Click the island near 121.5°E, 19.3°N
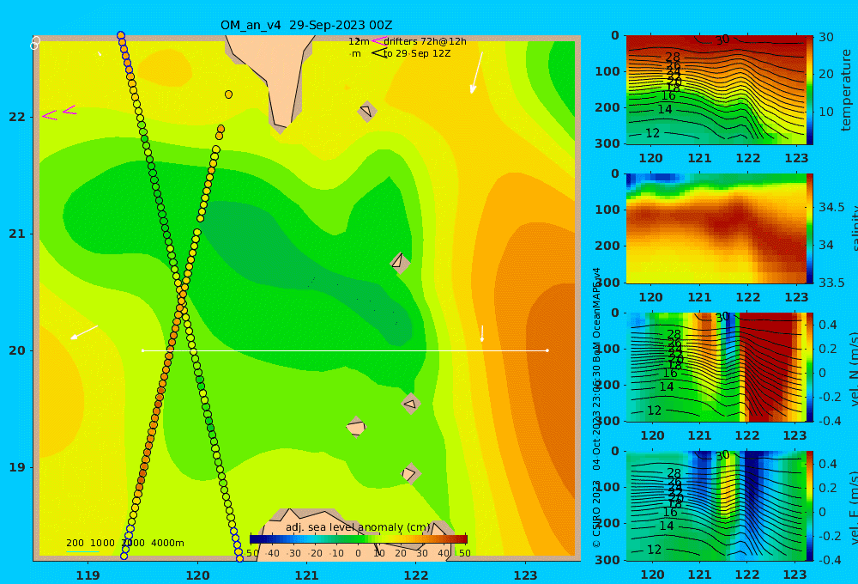 coord(356,427)
